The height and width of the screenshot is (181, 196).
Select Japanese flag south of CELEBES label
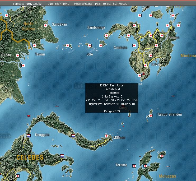18,176
